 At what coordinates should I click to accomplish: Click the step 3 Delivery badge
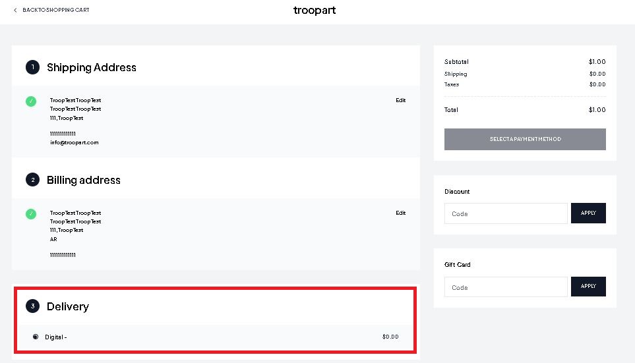pyautogui.click(x=33, y=306)
